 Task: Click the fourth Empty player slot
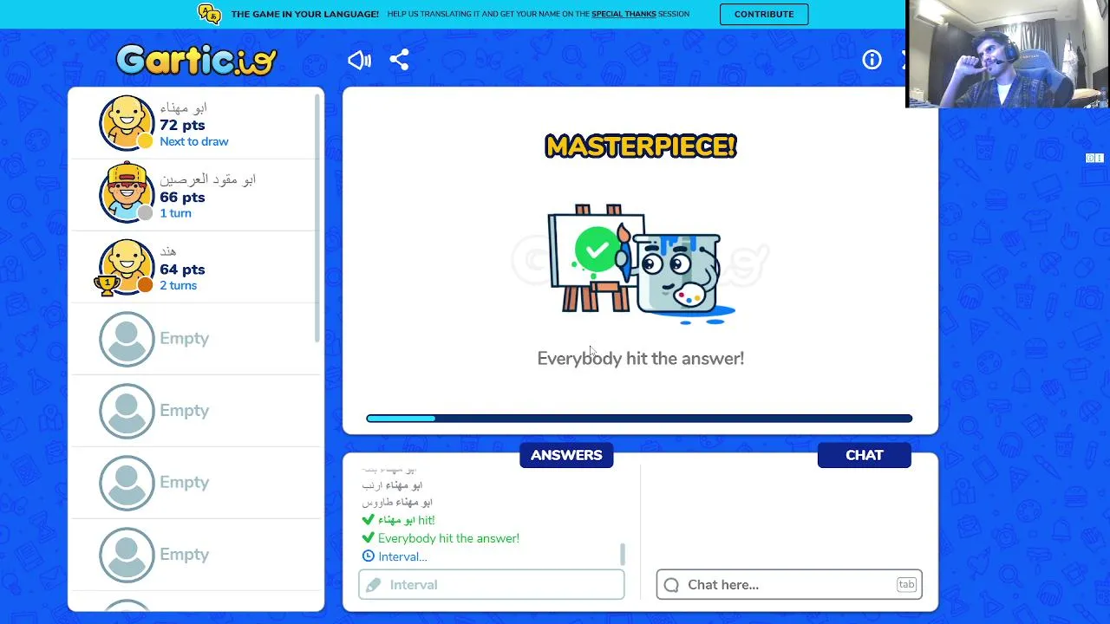[x=196, y=555]
